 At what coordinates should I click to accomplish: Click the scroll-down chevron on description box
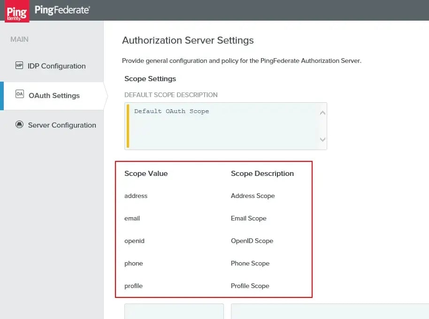(x=322, y=140)
